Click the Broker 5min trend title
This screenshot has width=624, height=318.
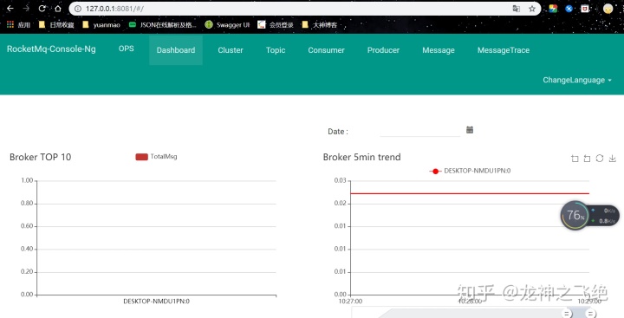pyautogui.click(x=361, y=157)
